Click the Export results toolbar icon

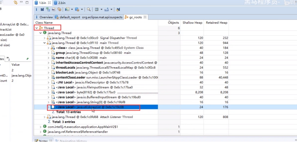coord(106,9)
